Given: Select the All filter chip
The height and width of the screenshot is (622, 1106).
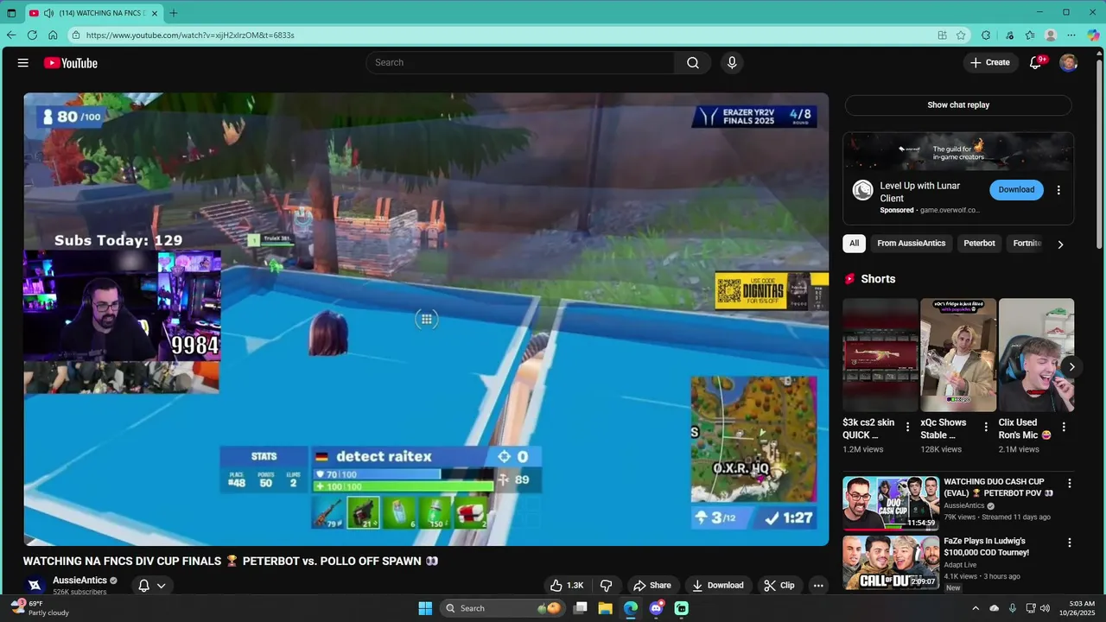Looking at the screenshot, I should tap(854, 244).
